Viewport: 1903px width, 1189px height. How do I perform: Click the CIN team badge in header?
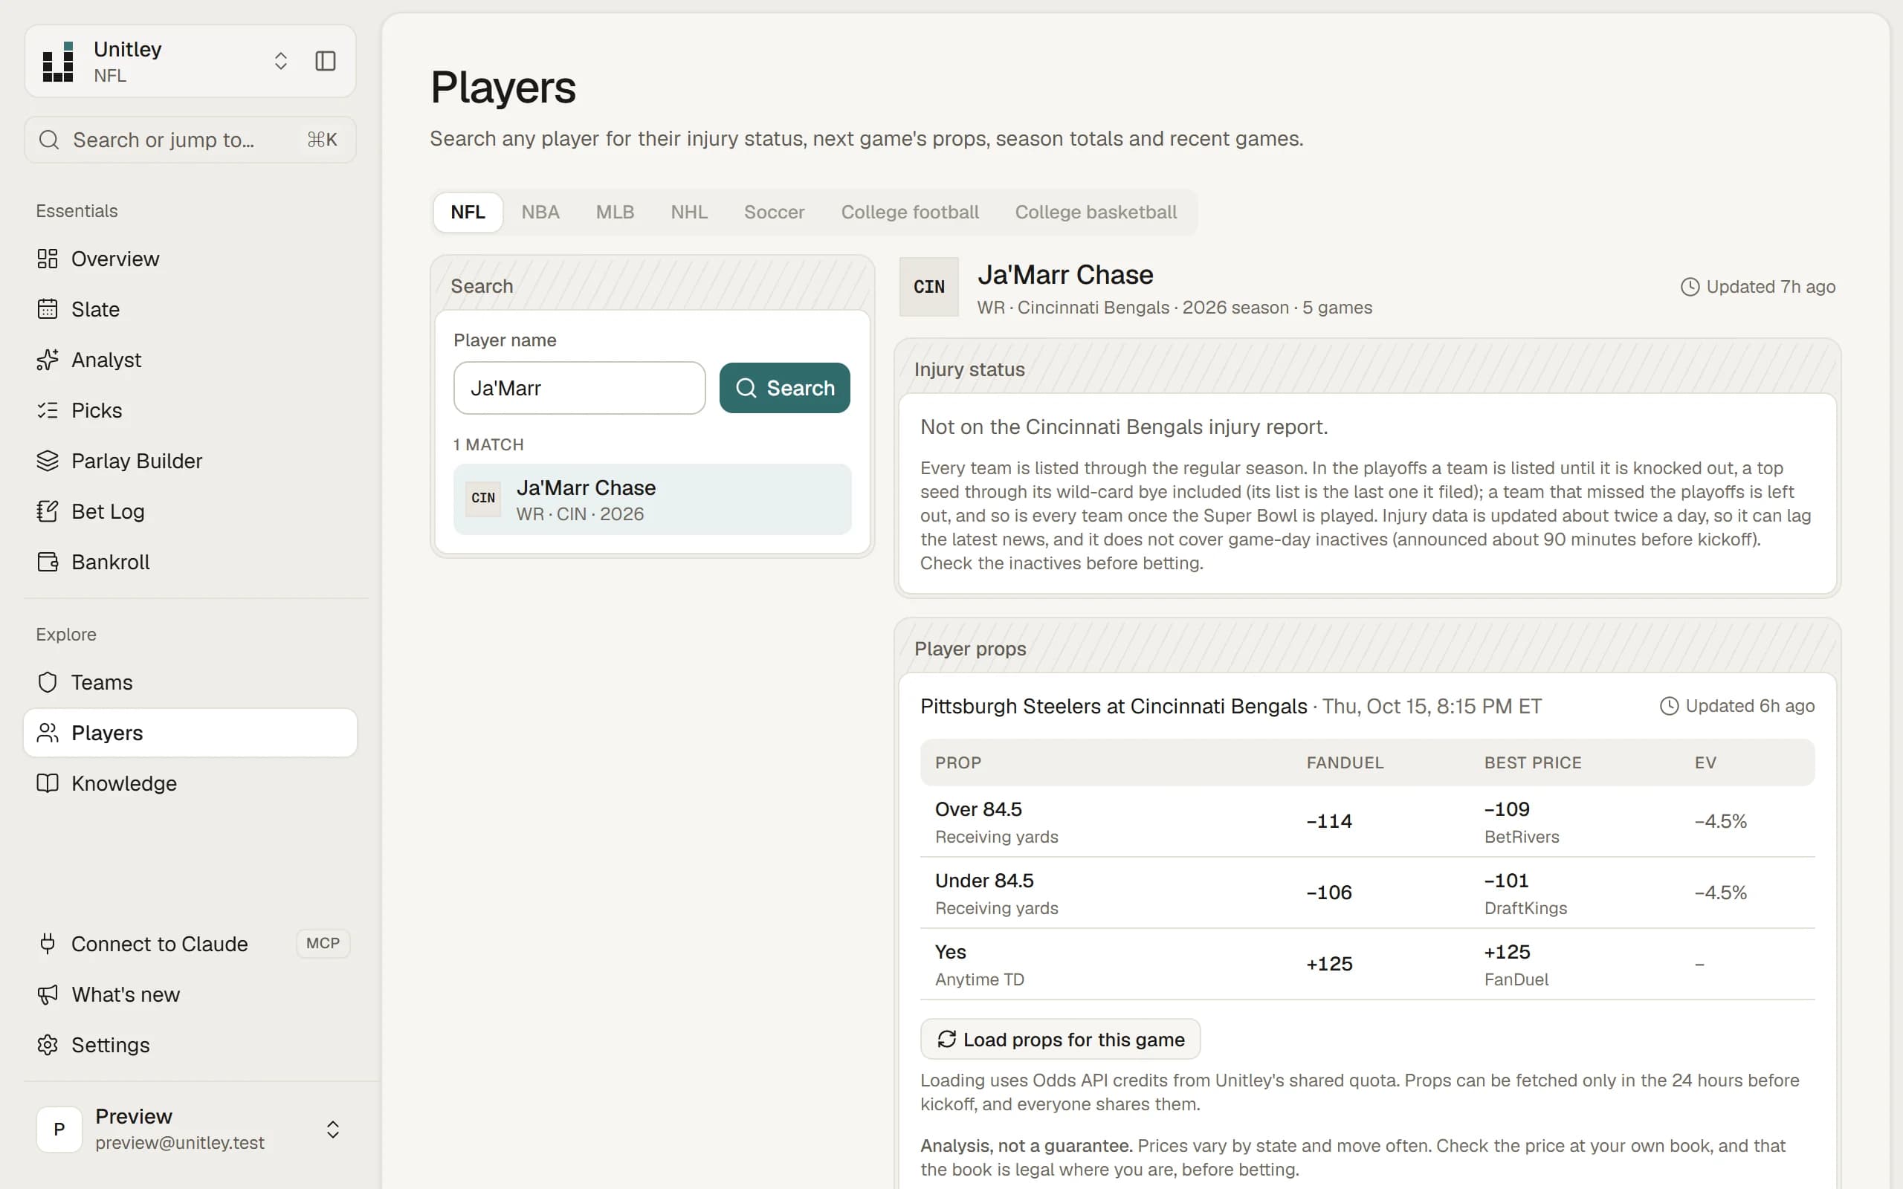(x=928, y=287)
